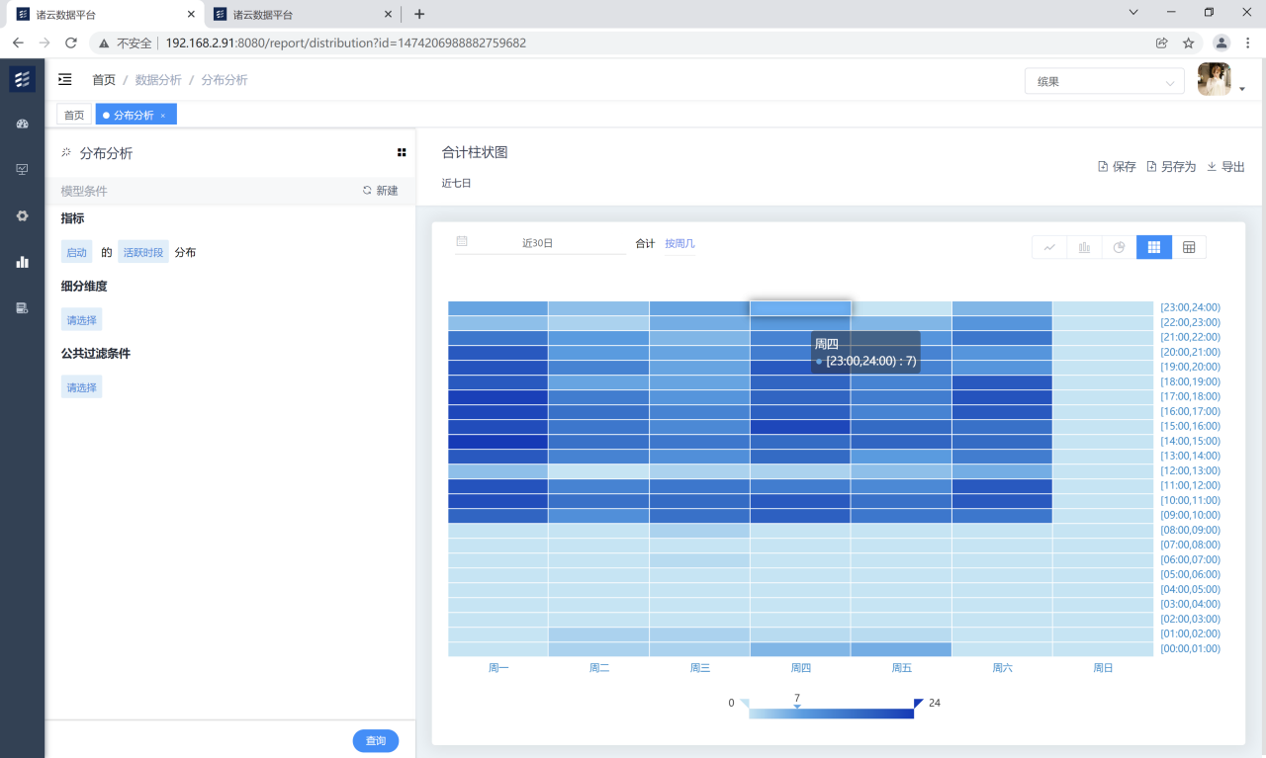The width and height of the screenshot is (1266, 758).
Task: Open the bar chart analysis icon in the sidebar
Action: tap(22, 262)
